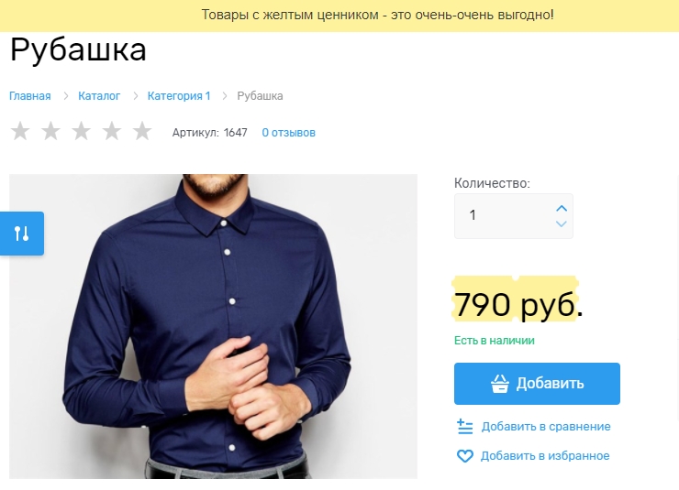Open the settings sliders side panel
679x490 pixels.
pyautogui.click(x=22, y=234)
